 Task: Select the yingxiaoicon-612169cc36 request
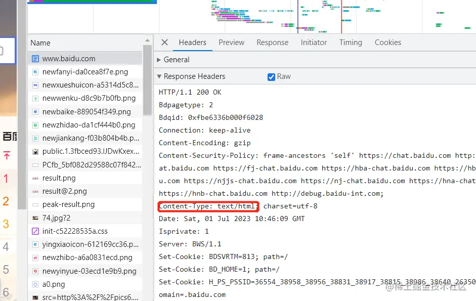(85, 244)
